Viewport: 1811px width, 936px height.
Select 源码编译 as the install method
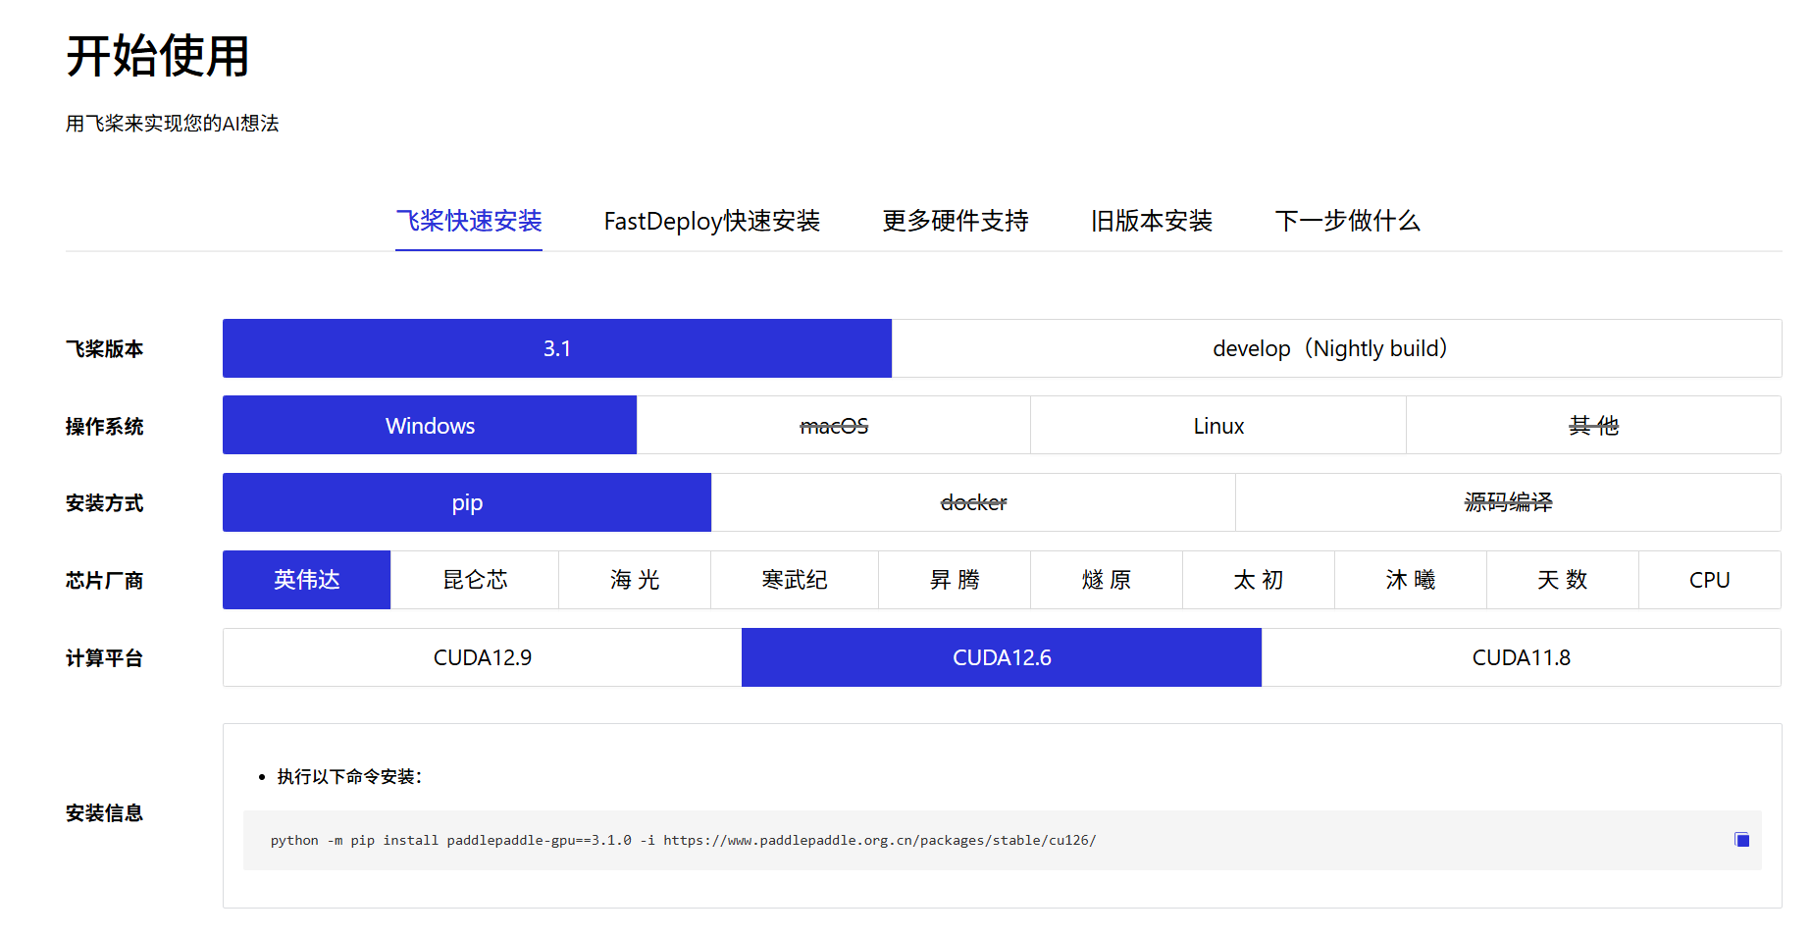coord(1508,502)
